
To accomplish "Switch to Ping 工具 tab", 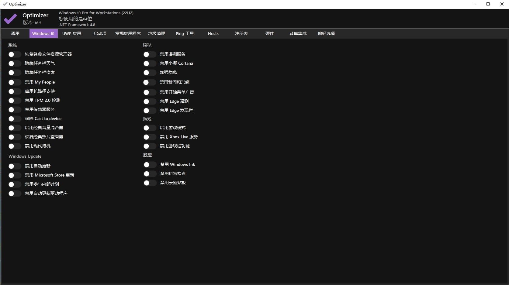I will pos(185,33).
